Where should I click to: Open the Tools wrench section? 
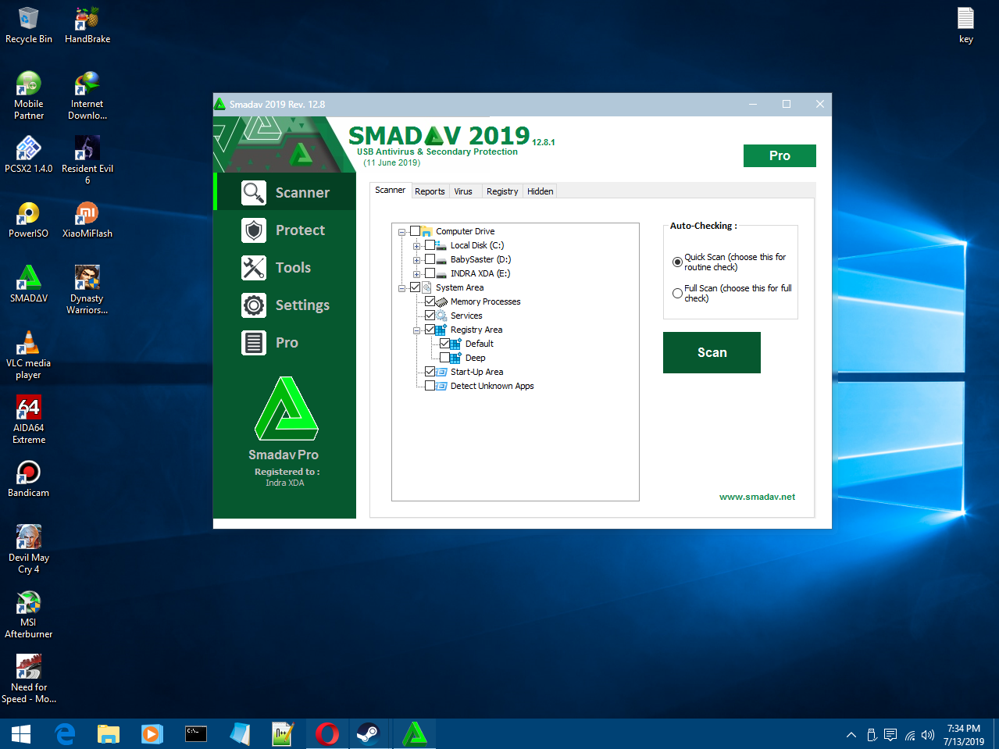(x=286, y=267)
